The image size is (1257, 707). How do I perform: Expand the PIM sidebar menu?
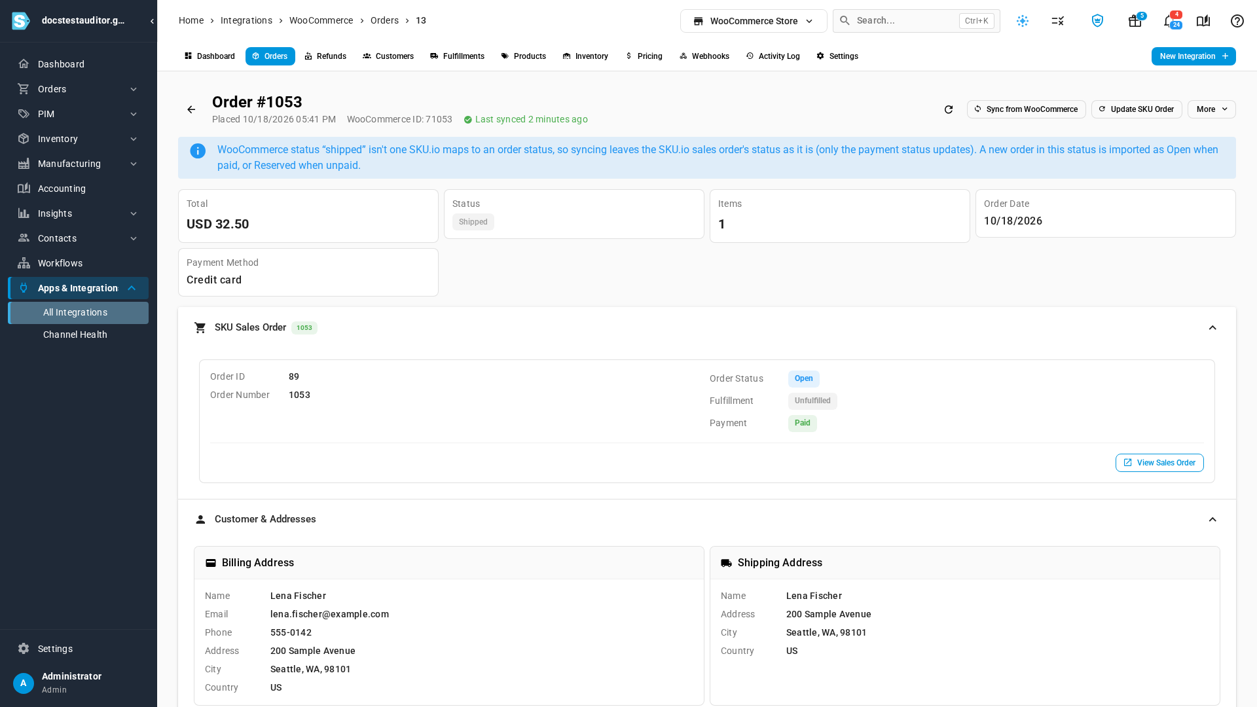78,114
